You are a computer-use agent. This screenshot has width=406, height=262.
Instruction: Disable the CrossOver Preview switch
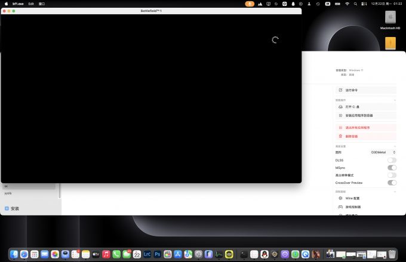(392, 183)
